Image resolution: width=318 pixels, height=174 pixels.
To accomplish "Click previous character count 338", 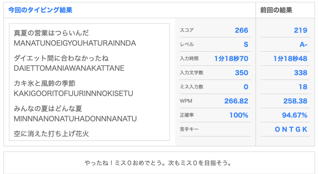I will point(300,73).
